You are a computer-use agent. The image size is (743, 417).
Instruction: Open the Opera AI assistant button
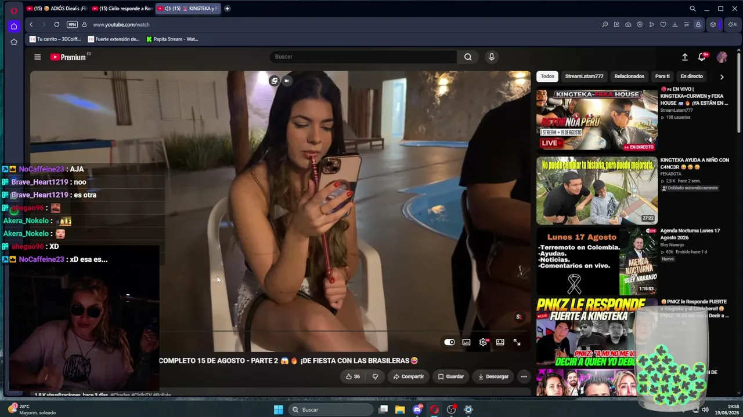click(733, 24)
